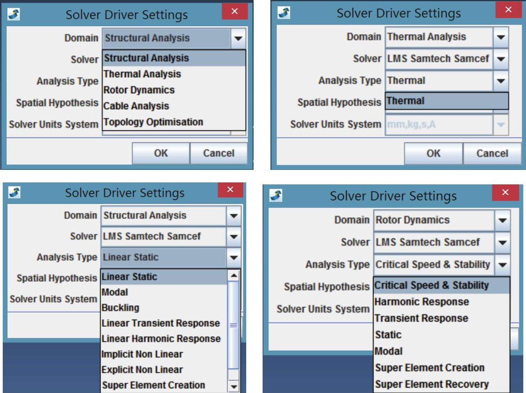Open Domain dropdown showing Rotor Dynamics
Screen dimensions: 526x393
tap(503, 220)
